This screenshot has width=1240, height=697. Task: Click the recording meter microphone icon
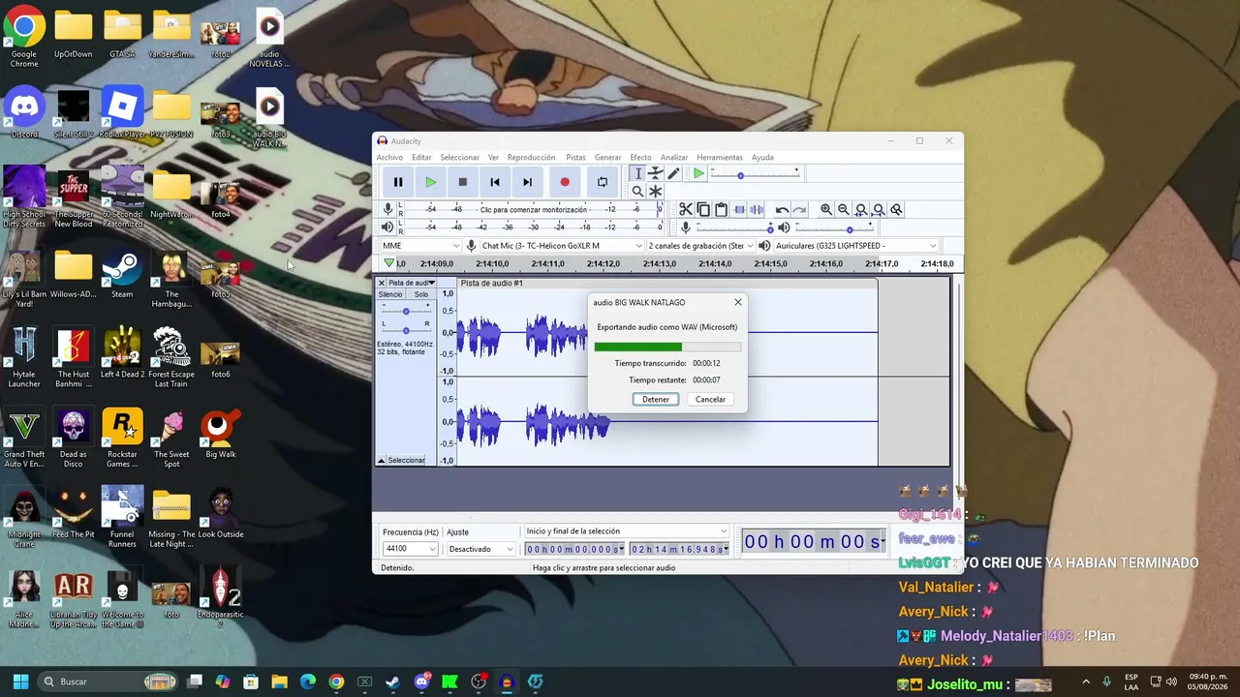(x=387, y=209)
